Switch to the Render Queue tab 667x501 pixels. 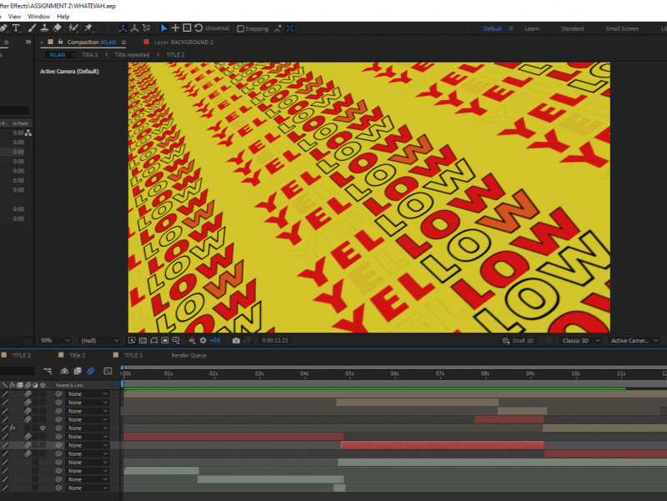[x=188, y=355]
